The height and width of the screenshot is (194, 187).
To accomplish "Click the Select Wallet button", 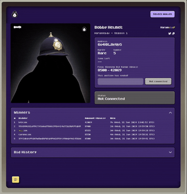I will point(162,14).
